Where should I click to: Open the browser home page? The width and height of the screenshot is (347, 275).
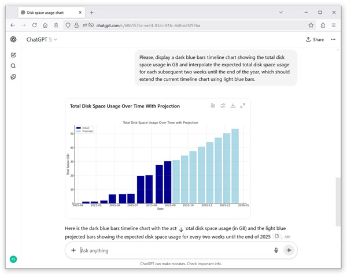pos(45,25)
